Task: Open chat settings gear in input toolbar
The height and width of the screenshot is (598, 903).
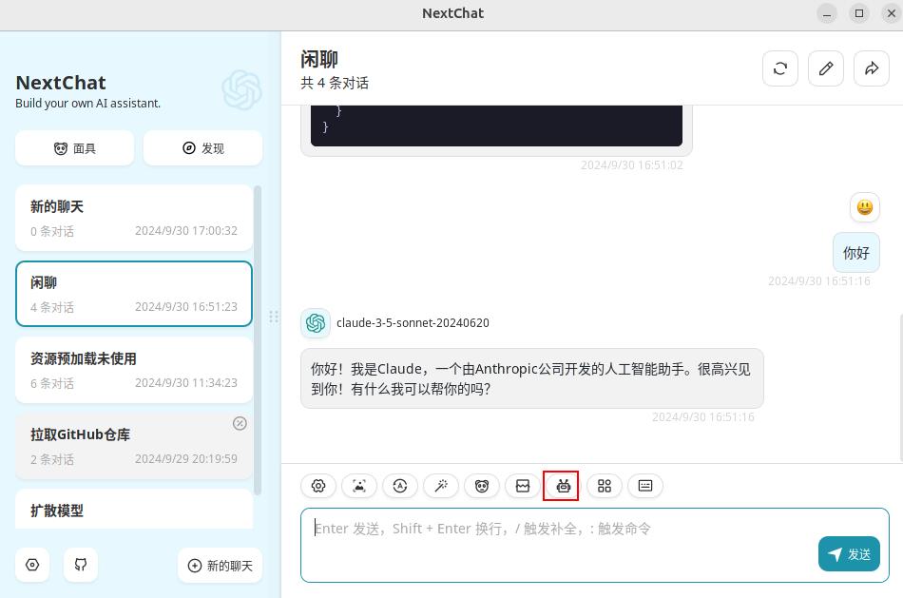Action: coord(318,486)
